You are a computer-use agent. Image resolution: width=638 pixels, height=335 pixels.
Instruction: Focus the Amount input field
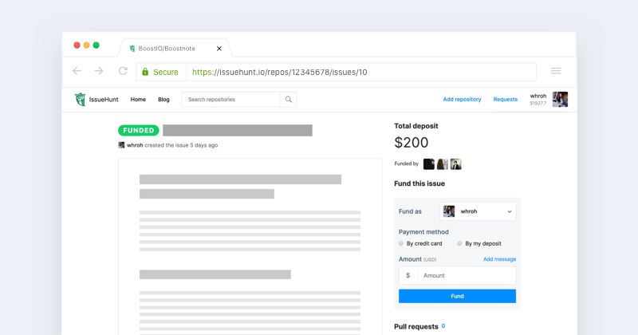pyautogui.click(x=467, y=275)
